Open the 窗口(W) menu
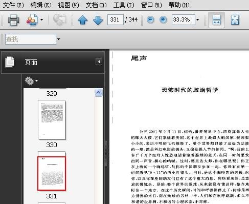Viewport: 249px width, 204px height. 151,5
